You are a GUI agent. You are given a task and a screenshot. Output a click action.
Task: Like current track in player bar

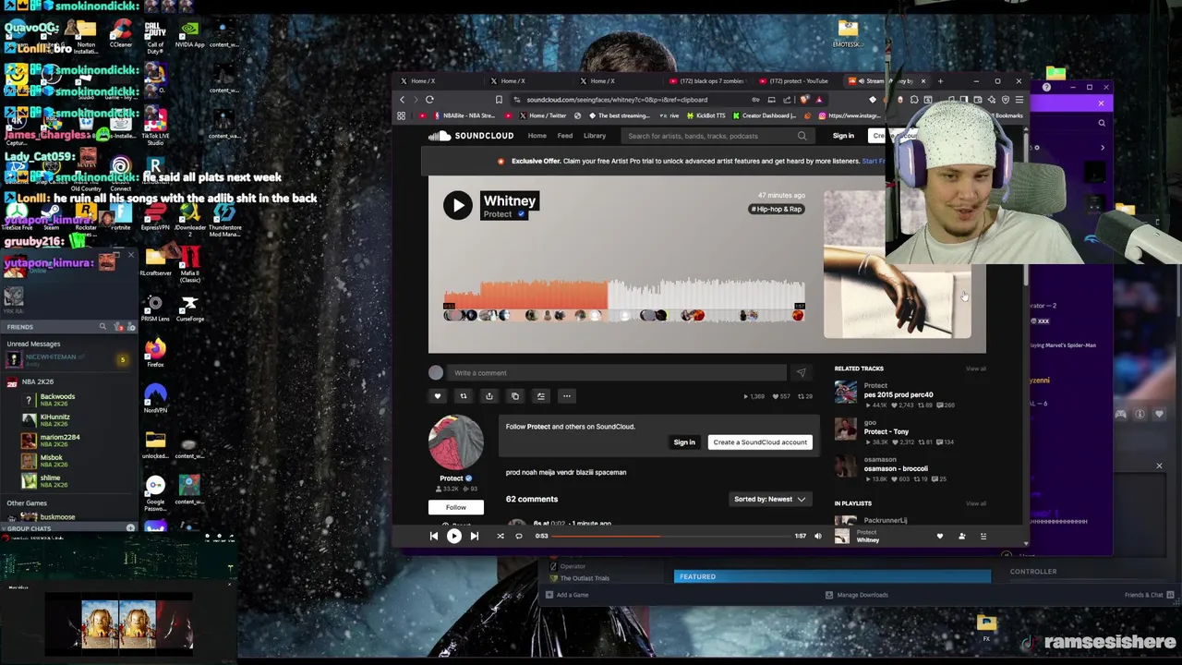[940, 536]
